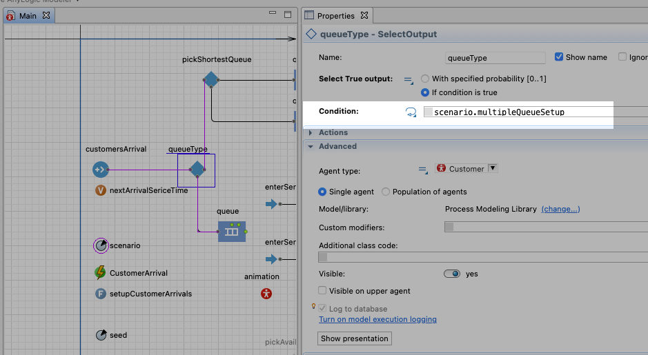Click the lightbulb hint icon near Log to database
648x355 pixels.
[314, 306]
